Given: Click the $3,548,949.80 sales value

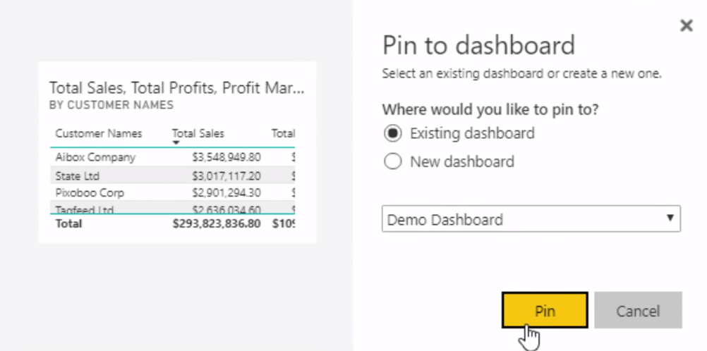Looking at the screenshot, I should 226,157.
